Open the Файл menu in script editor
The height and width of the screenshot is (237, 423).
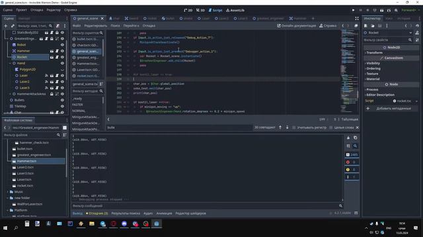pos(77,26)
